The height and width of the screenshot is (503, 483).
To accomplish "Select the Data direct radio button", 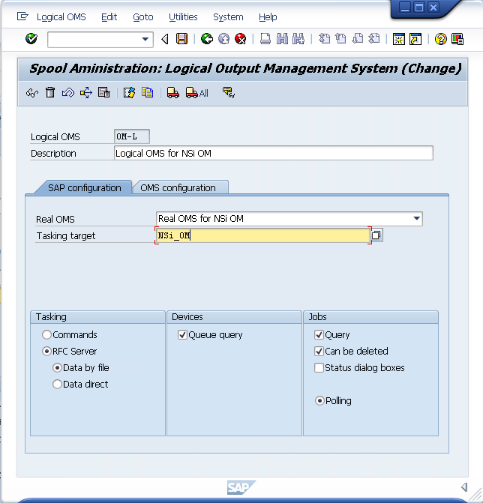I will coord(58,385).
